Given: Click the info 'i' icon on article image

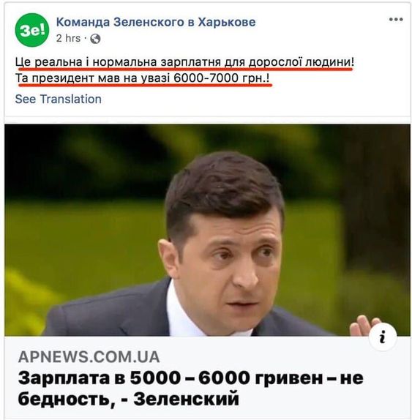Looking at the screenshot, I should coord(383,337).
